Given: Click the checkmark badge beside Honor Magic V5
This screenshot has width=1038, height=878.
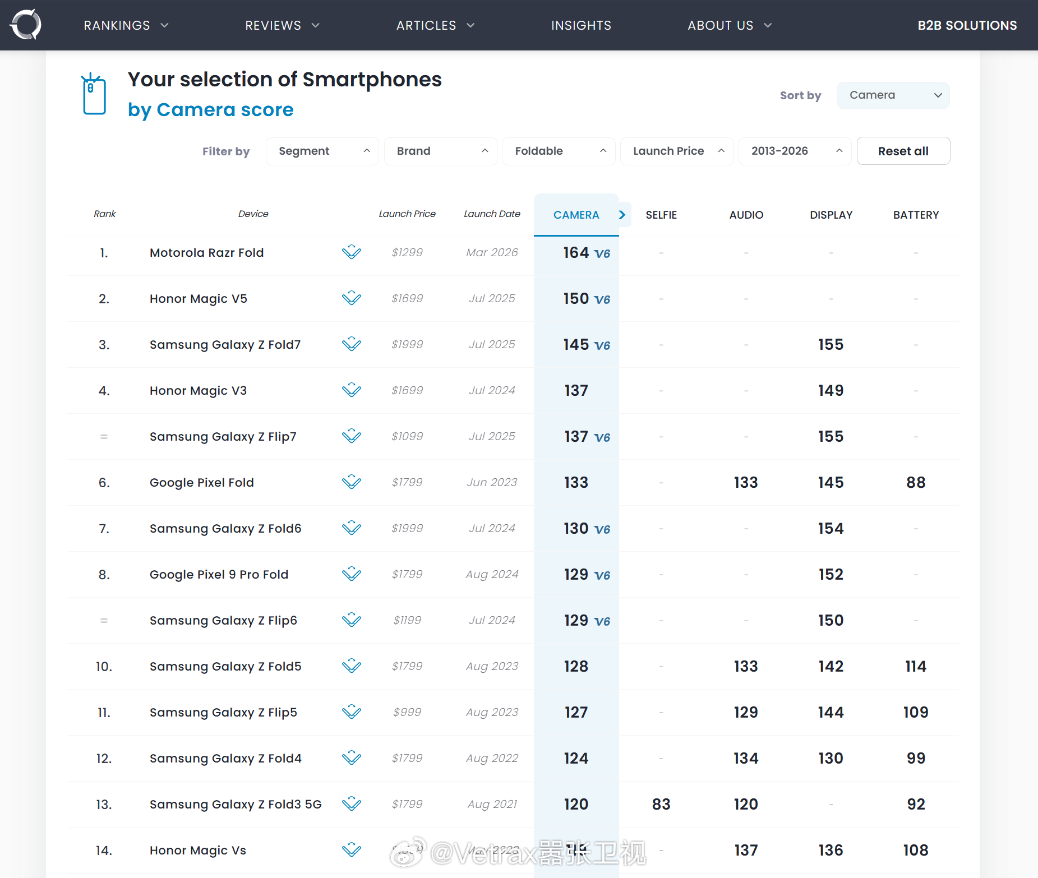Looking at the screenshot, I should tap(352, 298).
